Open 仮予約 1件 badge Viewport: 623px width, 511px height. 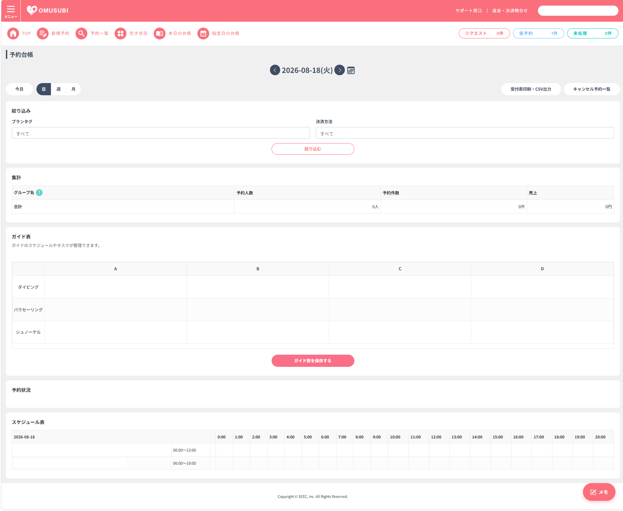[x=538, y=33]
